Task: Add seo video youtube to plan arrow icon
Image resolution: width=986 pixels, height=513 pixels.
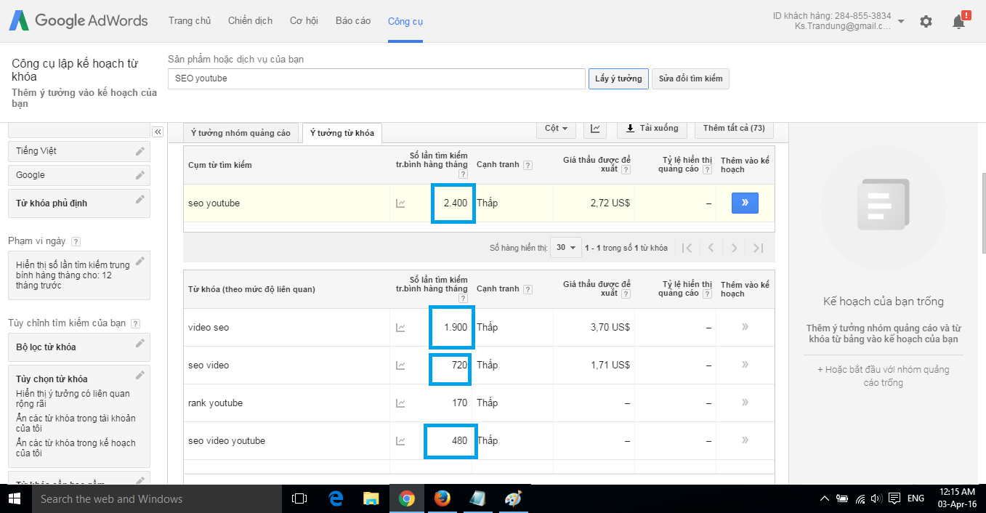Action: coord(745,440)
